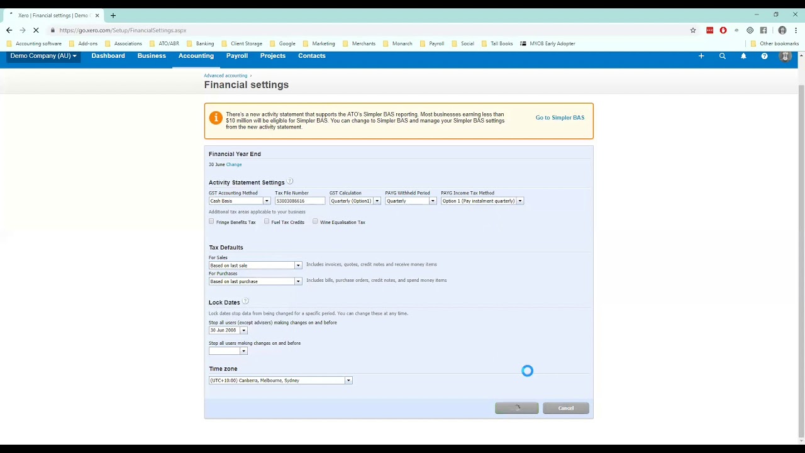805x453 pixels.
Task: Click the padlock site info icon
Action: [x=53, y=30]
